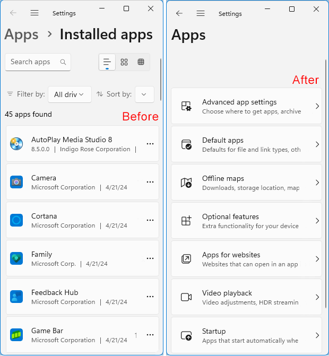The width and height of the screenshot is (329, 356).
Task: Click the Video playback camera icon
Action: [186, 297]
